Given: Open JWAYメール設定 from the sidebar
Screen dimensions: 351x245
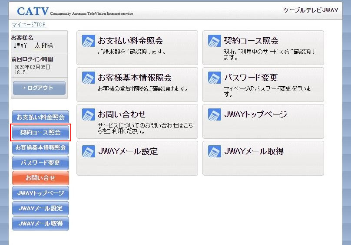Looking at the screenshot, I should 40,208.
